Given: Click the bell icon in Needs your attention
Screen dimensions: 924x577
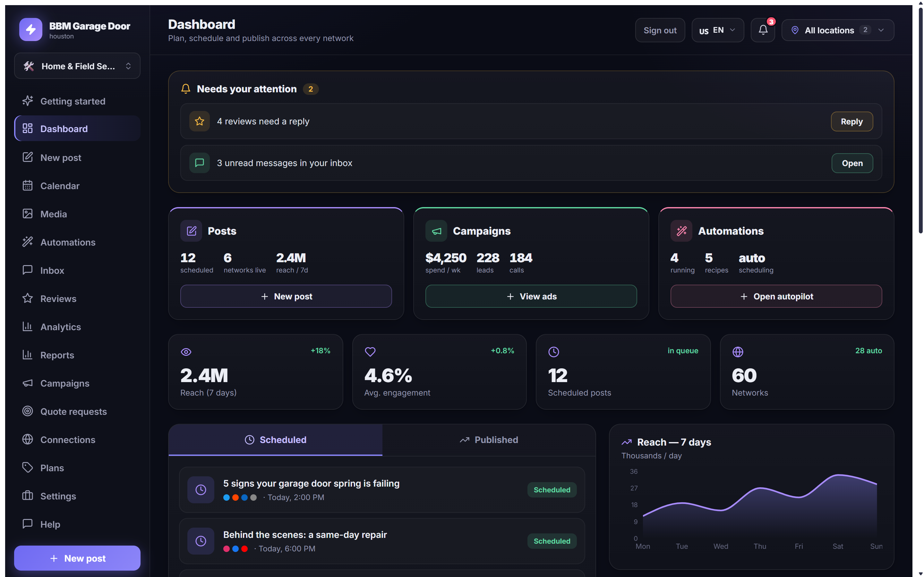Looking at the screenshot, I should click(x=185, y=89).
